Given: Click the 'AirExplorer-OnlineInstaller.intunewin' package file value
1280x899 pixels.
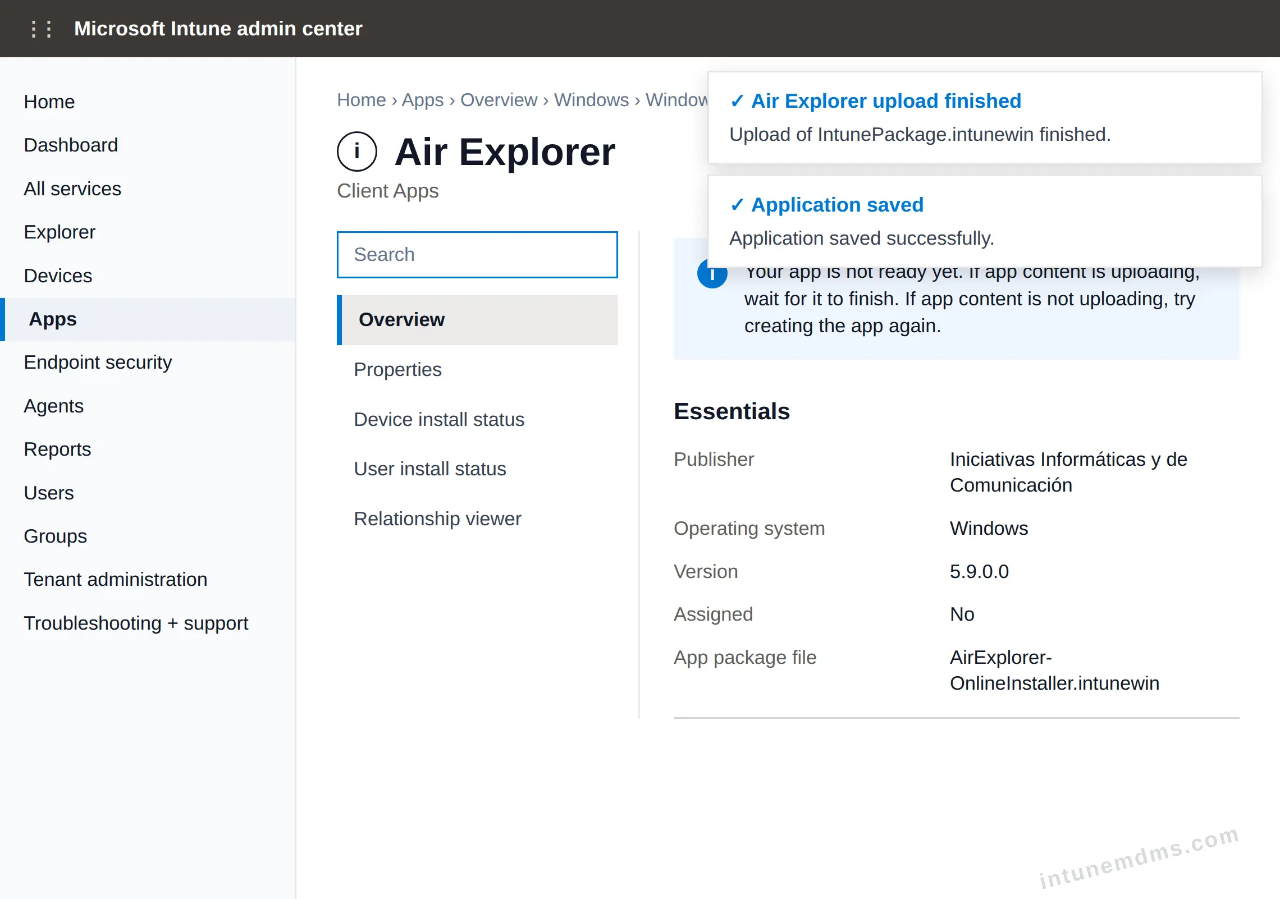Looking at the screenshot, I should [x=1054, y=670].
